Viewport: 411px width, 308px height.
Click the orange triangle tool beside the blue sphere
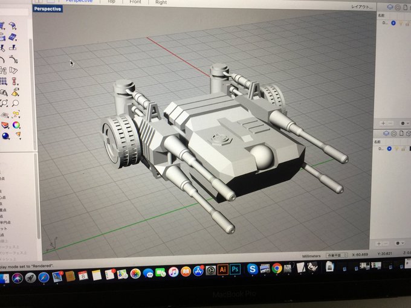point(18,135)
